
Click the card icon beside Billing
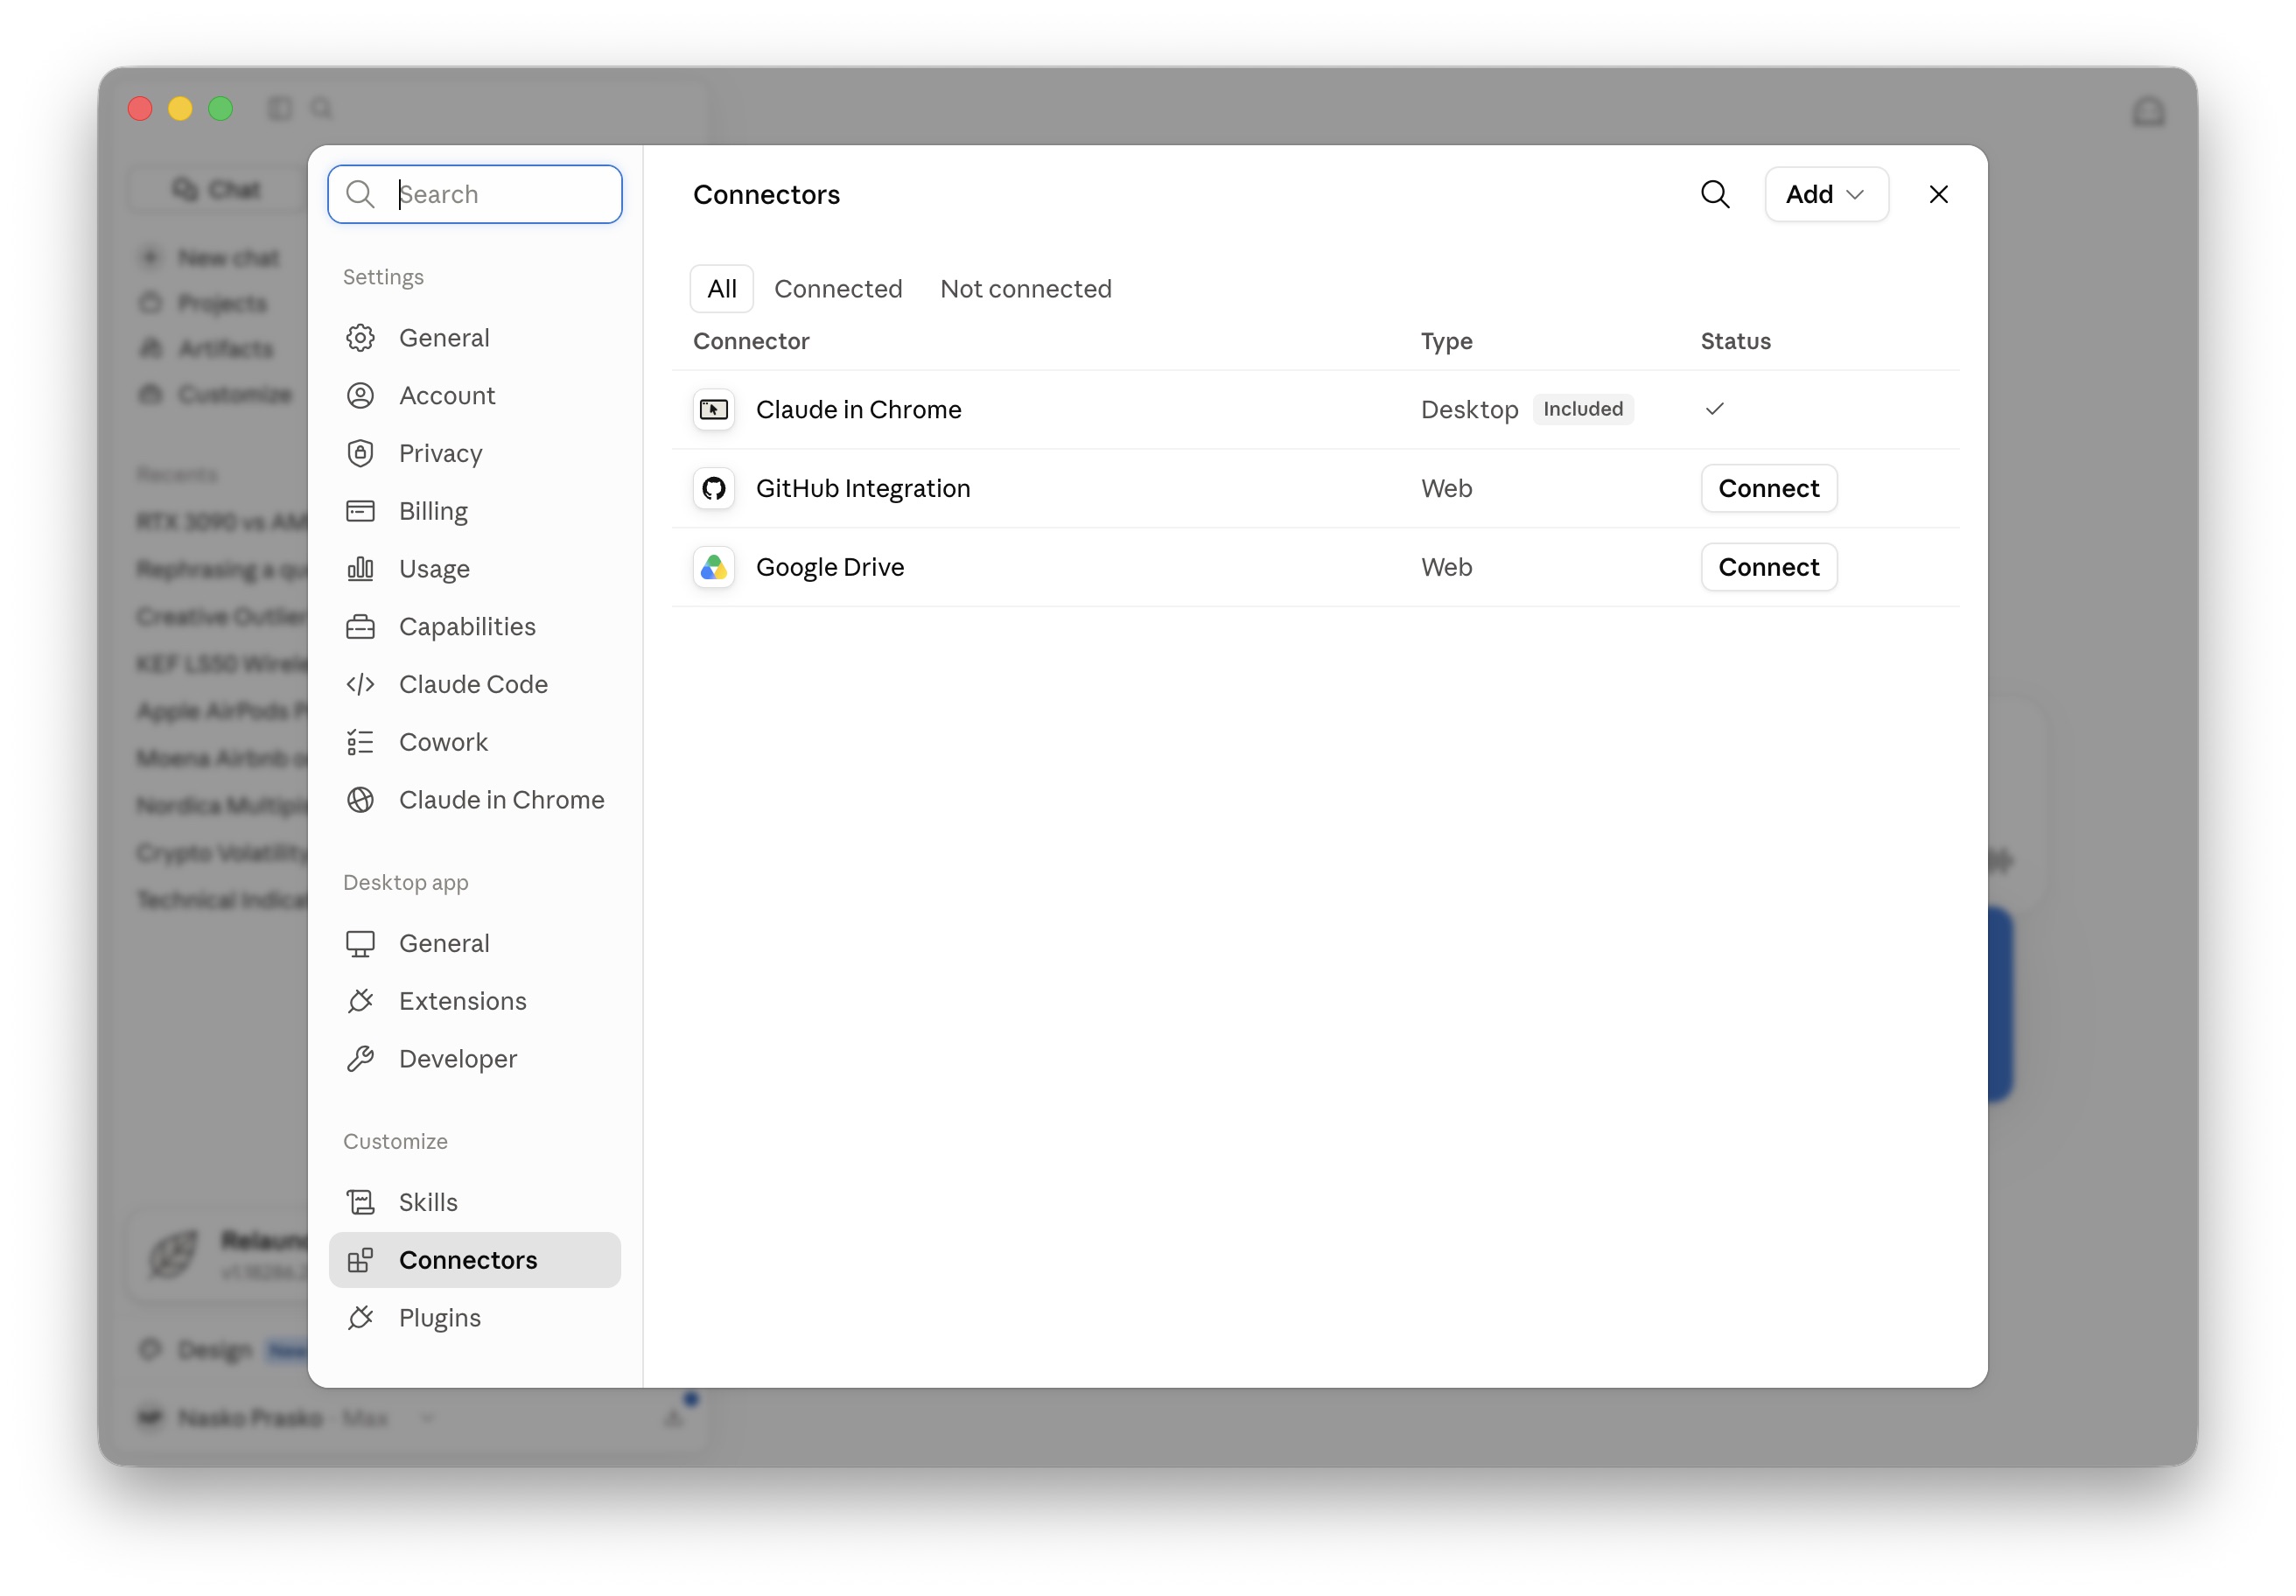tap(361, 511)
